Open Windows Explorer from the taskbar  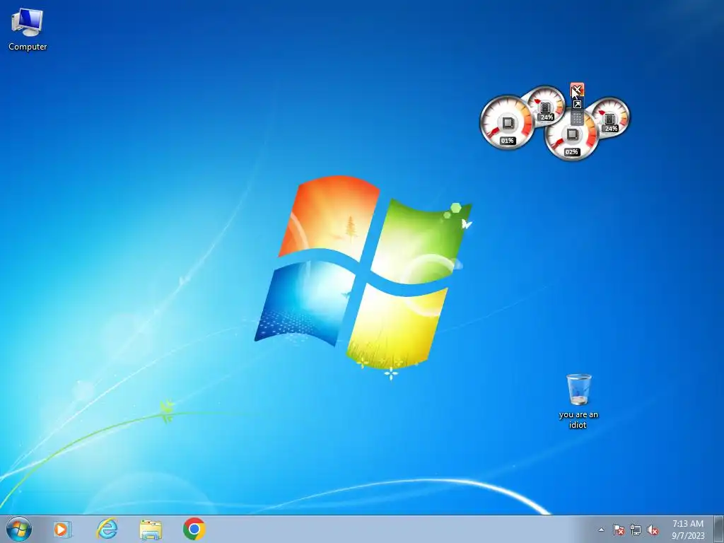(x=151, y=529)
